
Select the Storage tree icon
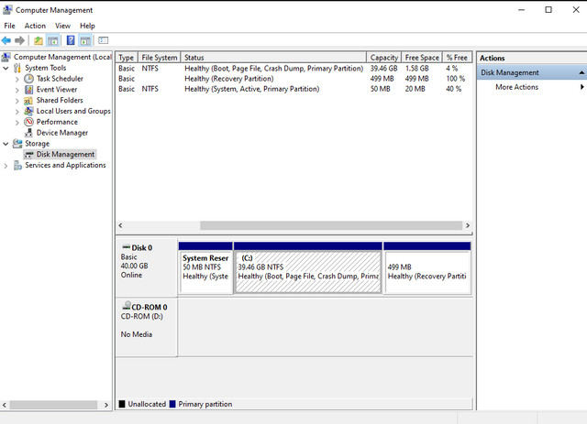pos(17,144)
